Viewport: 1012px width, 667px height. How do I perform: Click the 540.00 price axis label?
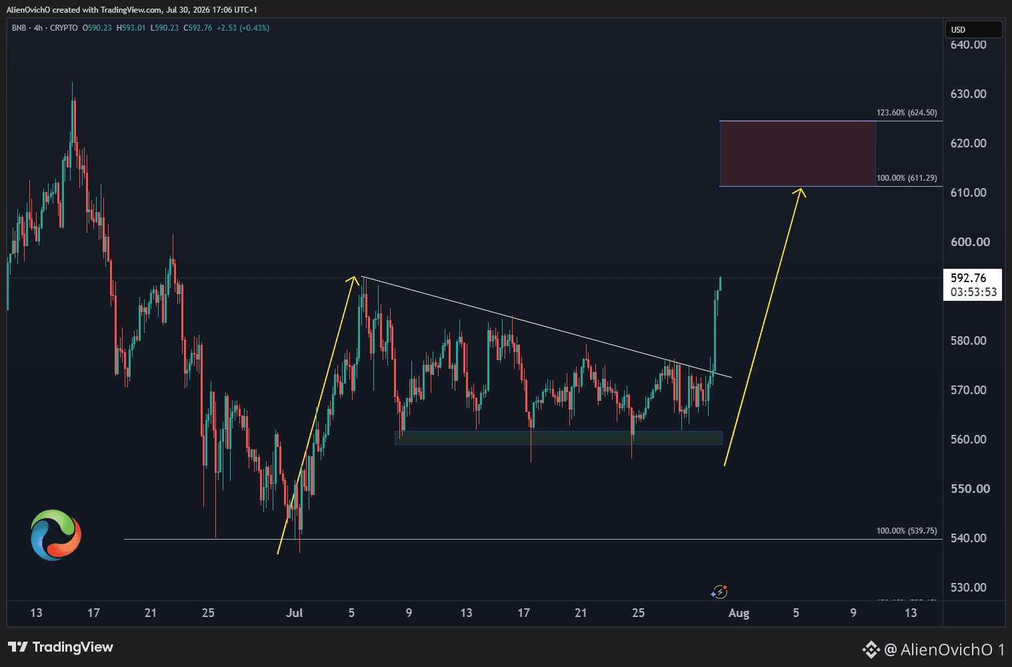tap(969, 538)
